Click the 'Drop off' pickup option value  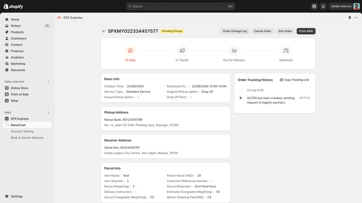click(x=207, y=92)
